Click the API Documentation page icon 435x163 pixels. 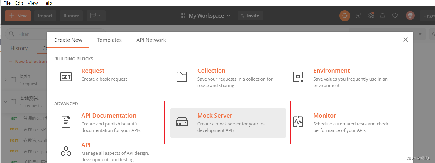(x=66, y=122)
